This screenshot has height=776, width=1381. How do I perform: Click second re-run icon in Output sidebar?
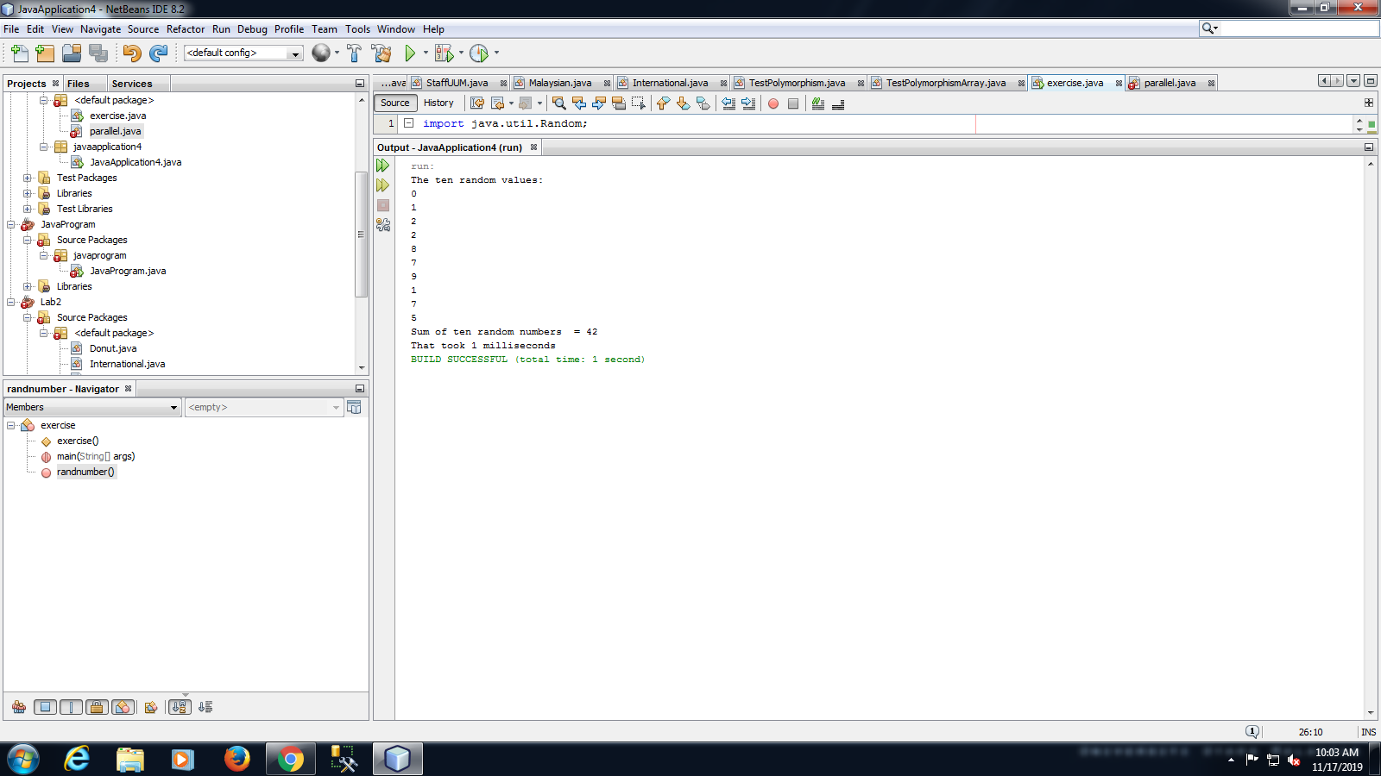[383, 185]
